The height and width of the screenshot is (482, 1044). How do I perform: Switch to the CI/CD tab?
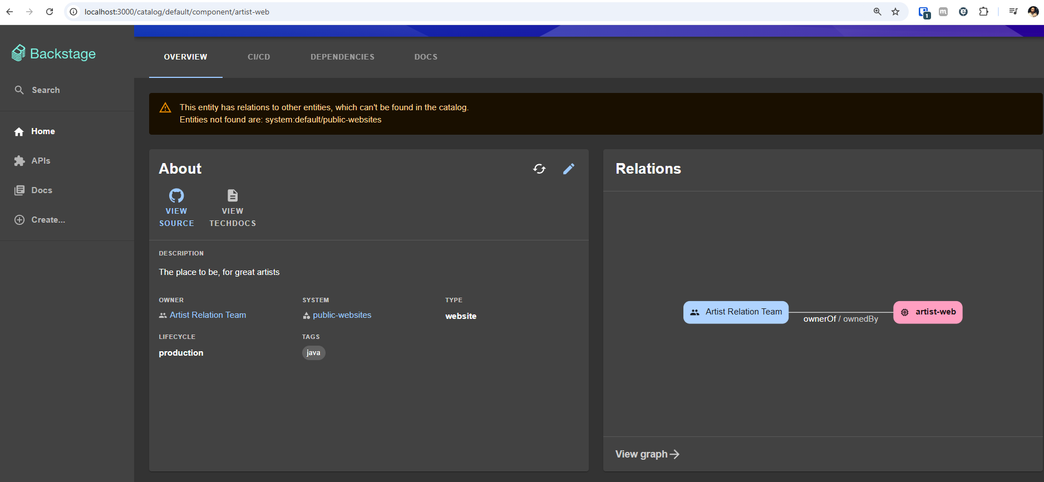tap(259, 57)
